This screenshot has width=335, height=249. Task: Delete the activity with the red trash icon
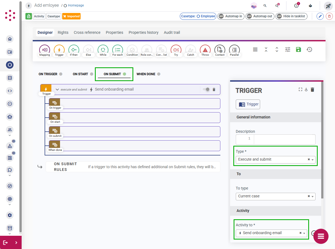click(x=329, y=16)
